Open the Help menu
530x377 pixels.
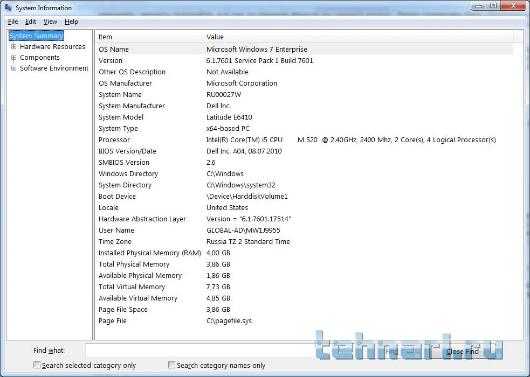[x=71, y=22]
